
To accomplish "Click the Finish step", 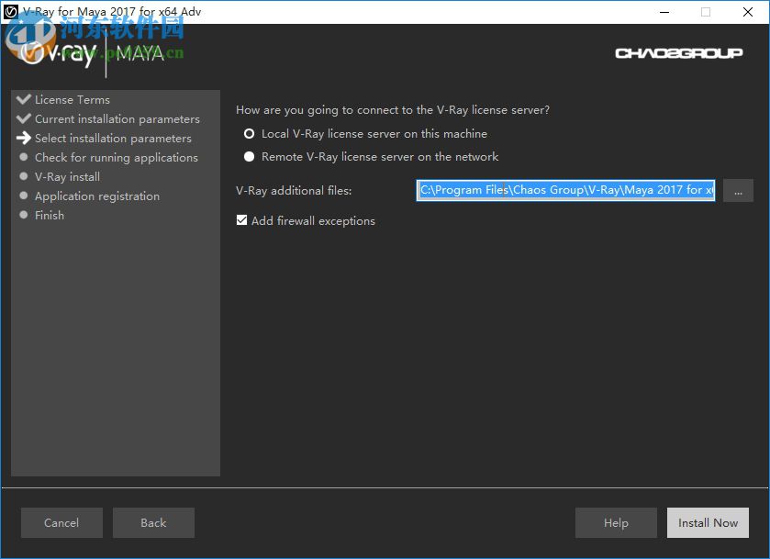I will [x=50, y=215].
